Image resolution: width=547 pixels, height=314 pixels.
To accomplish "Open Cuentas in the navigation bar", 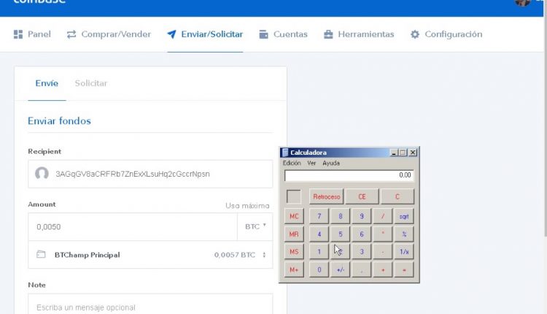I will tap(283, 34).
